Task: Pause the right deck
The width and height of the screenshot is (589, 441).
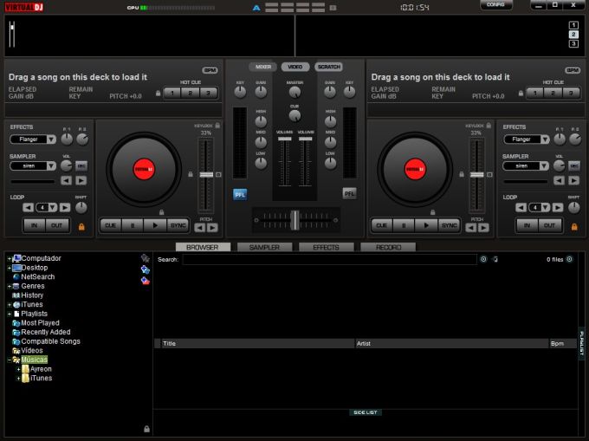Action: click(x=404, y=225)
